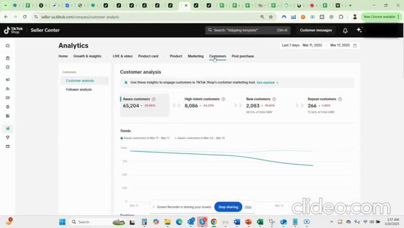Open the orders clipboard icon in sidebar
This screenshot has height=228, width=404.
click(x=8, y=58)
